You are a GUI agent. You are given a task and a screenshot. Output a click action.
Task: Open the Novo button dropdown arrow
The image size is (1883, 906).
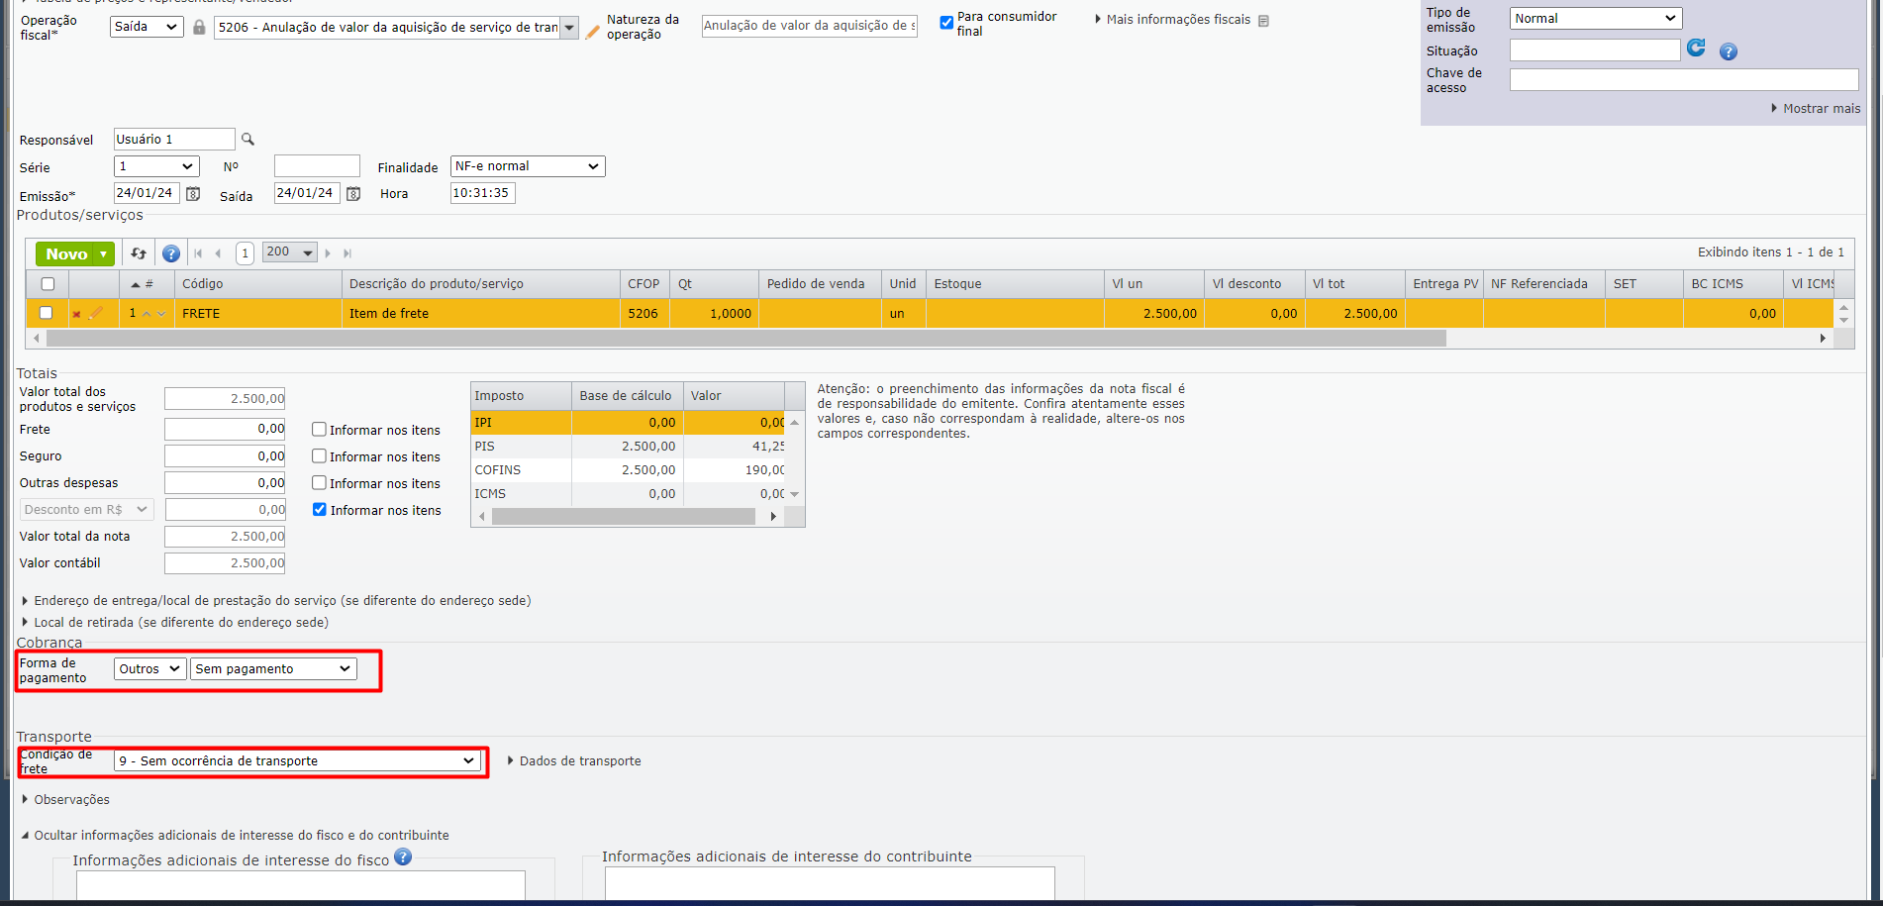point(104,254)
